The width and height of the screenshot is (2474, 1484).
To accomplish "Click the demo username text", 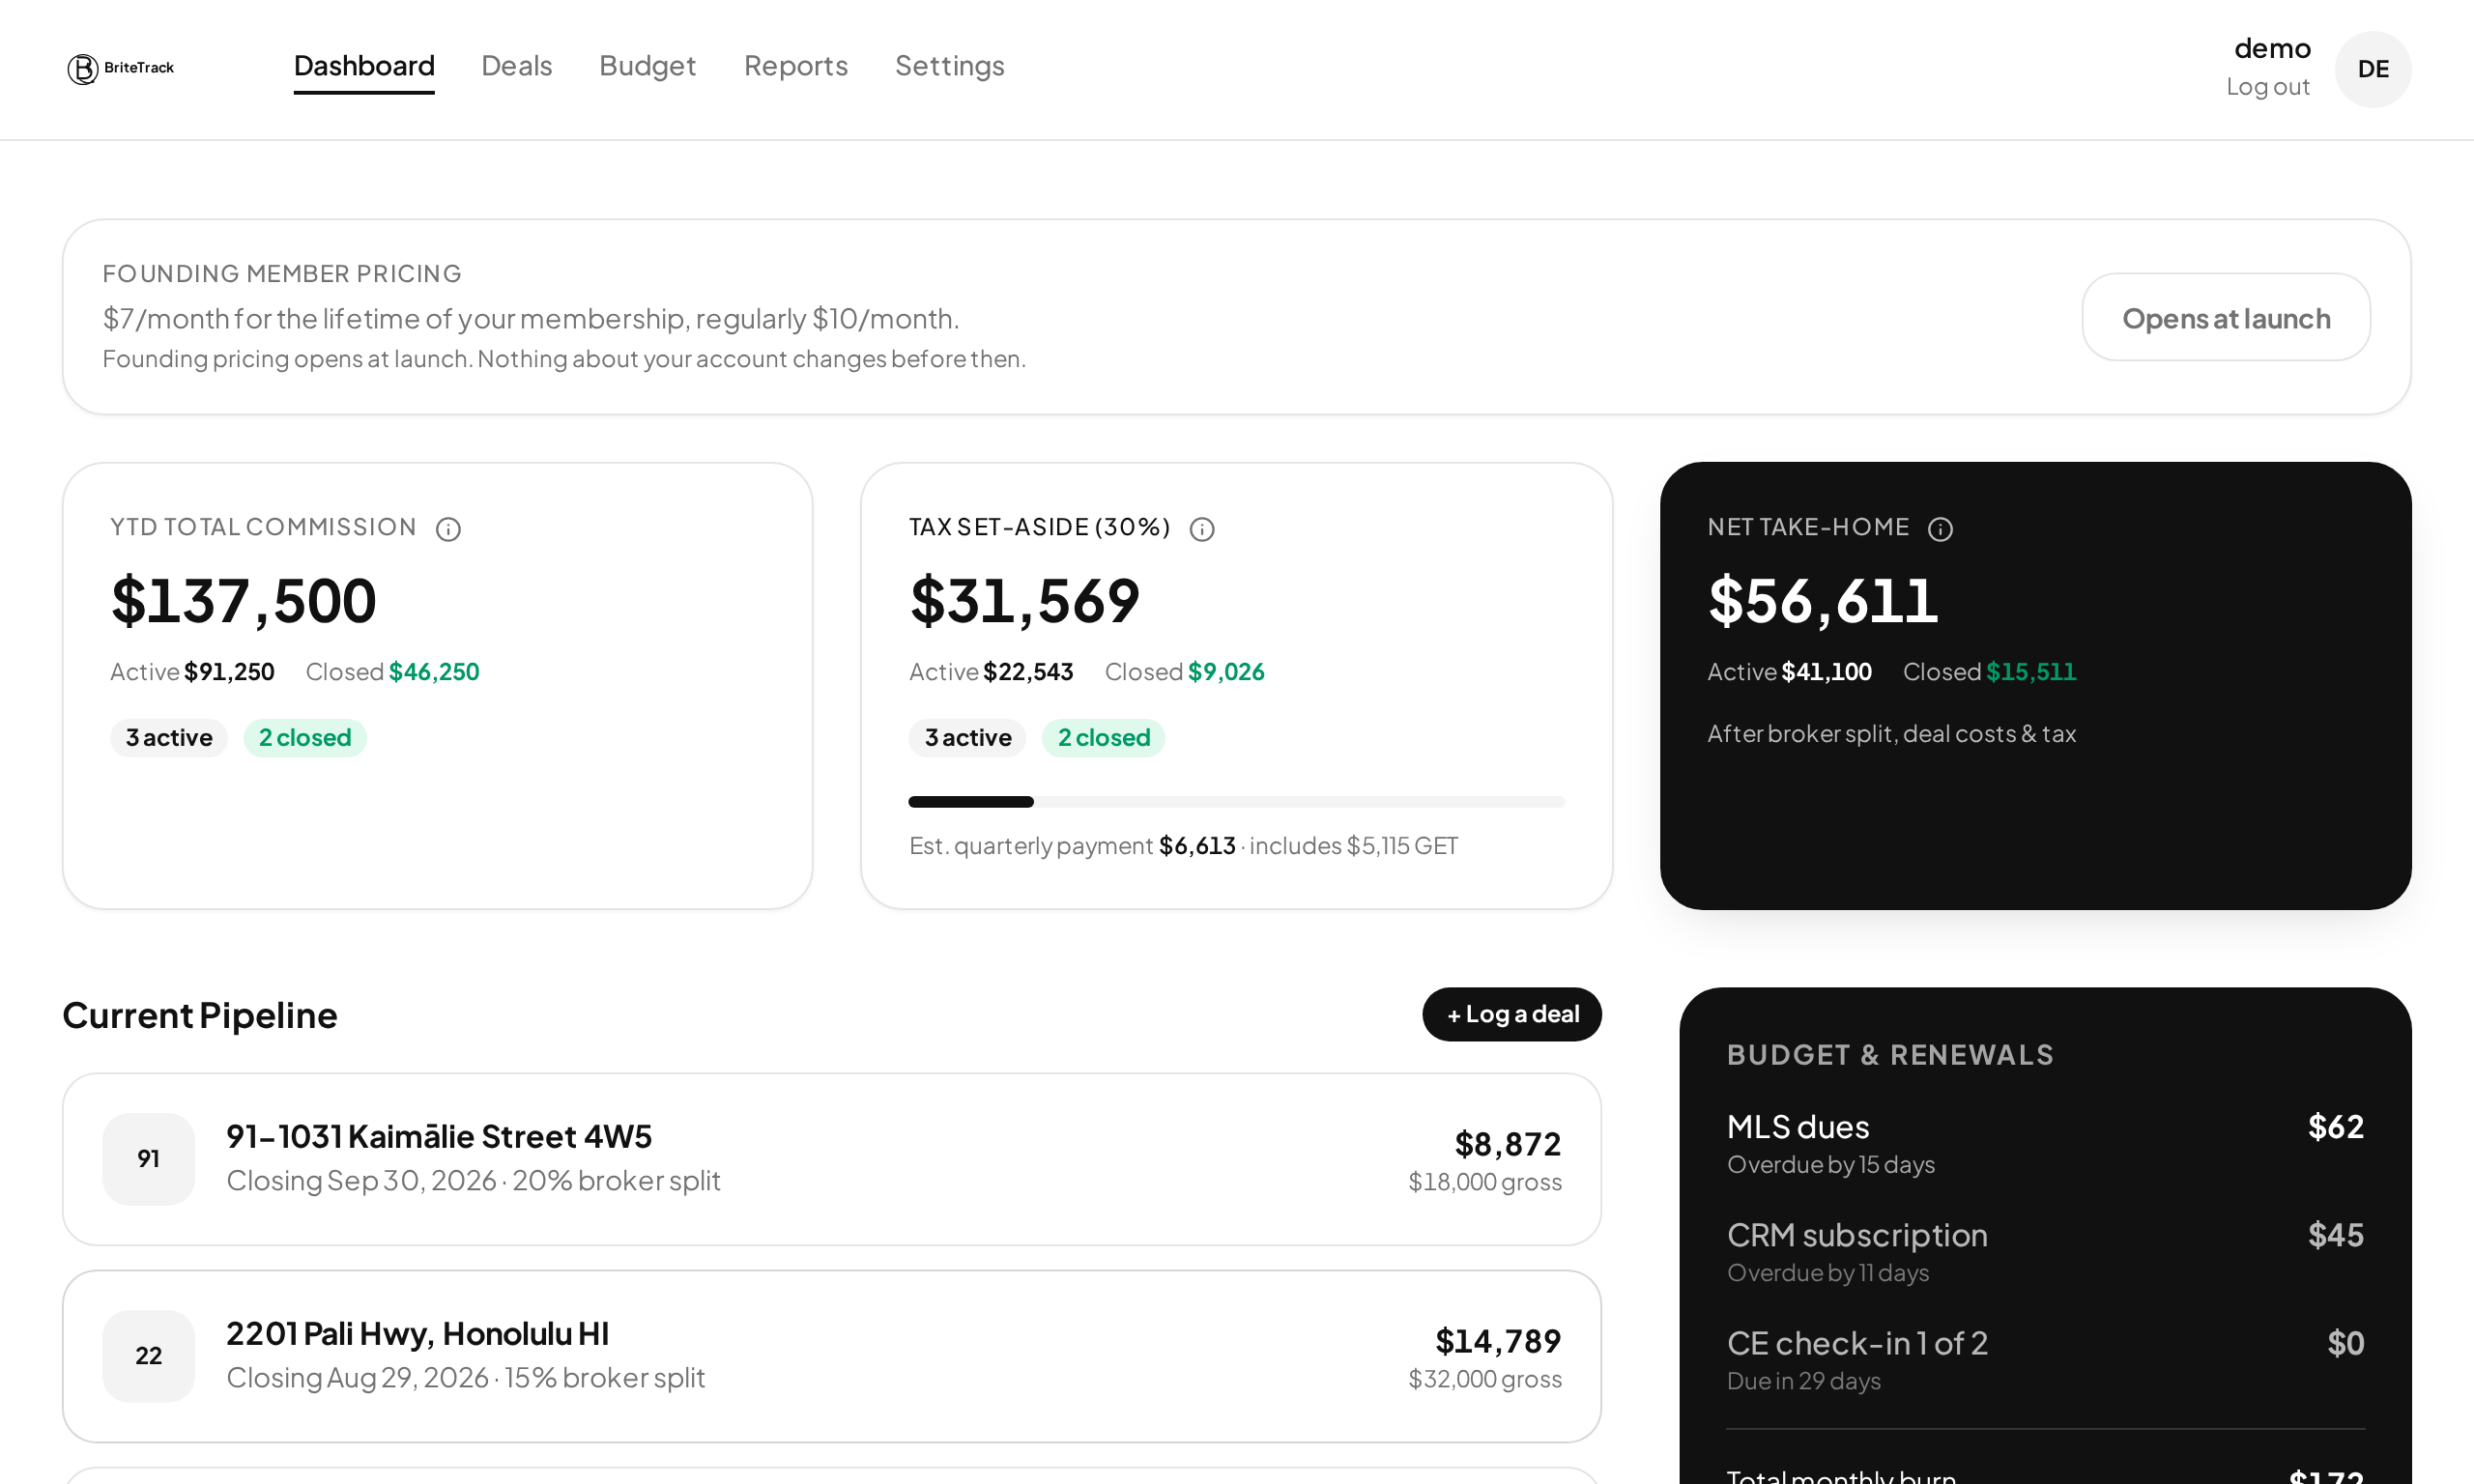I will (2272, 48).
